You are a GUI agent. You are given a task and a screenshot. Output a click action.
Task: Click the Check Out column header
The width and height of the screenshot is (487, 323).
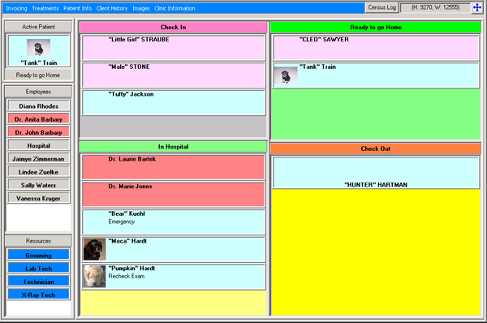coord(376,149)
